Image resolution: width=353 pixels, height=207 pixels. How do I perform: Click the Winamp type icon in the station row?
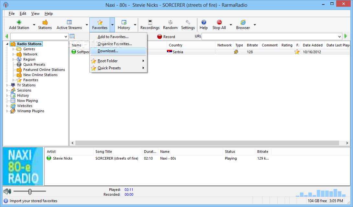(236, 52)
